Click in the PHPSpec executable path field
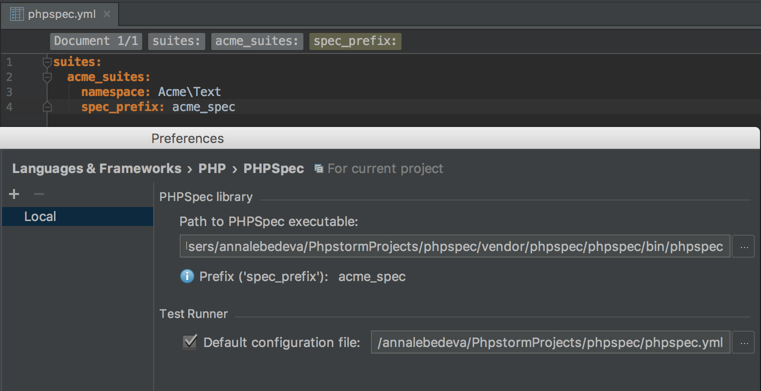Screen dimensions: 761x391 click(454, 246)
